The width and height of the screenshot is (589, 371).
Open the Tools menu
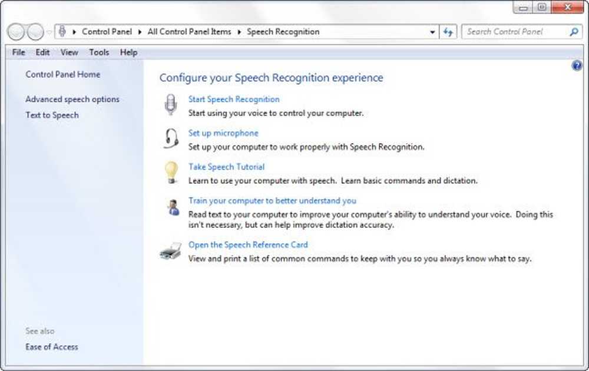click(x=99, y=52)
